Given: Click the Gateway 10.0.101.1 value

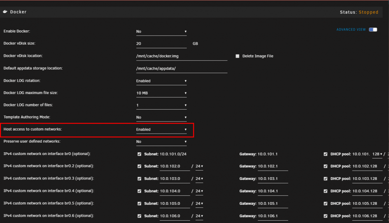Looking at the screenshot, I should coord(268,154).
